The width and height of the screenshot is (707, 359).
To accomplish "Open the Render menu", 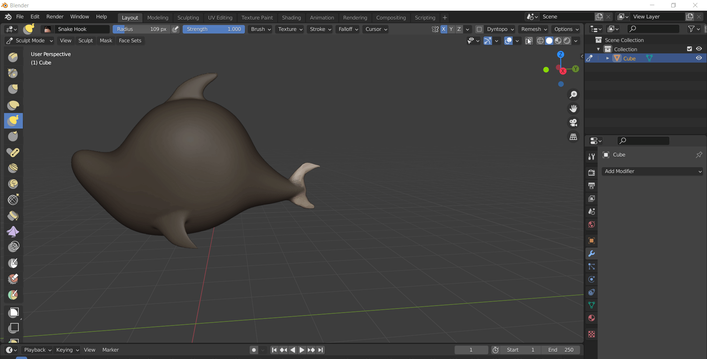I will coord(55,17).
